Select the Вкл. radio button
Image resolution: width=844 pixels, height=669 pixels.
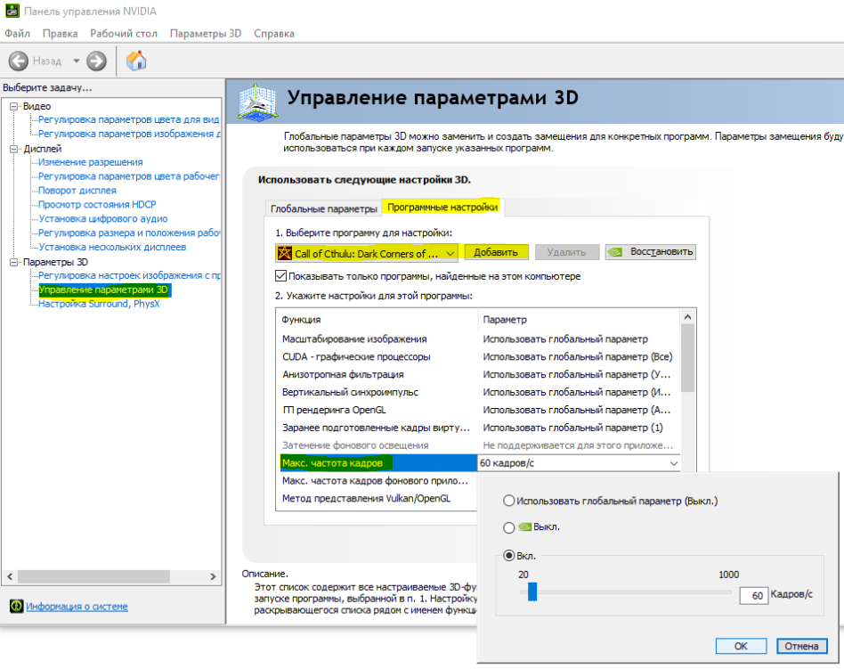[508, 555]
